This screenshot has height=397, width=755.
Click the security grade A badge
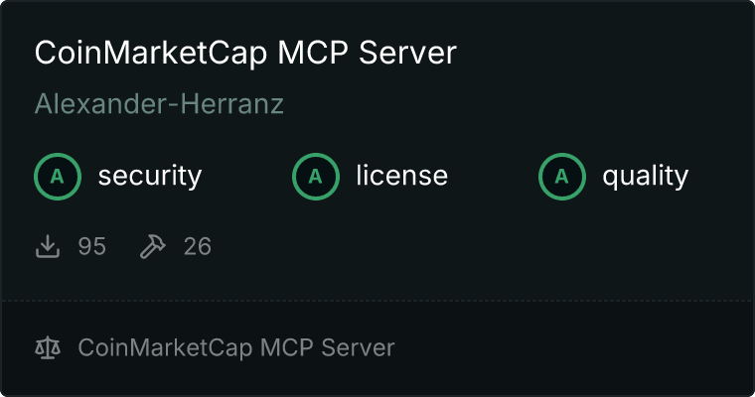click(x=58, y=177)
